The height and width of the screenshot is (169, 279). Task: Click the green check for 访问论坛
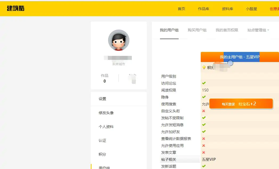point(204,83)
